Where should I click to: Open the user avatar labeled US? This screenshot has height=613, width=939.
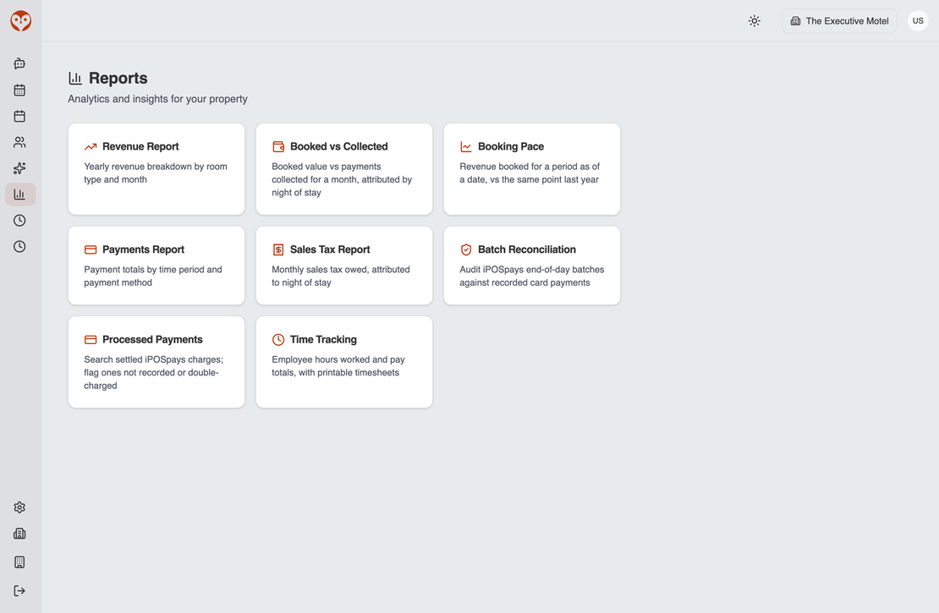coord(918,21)
